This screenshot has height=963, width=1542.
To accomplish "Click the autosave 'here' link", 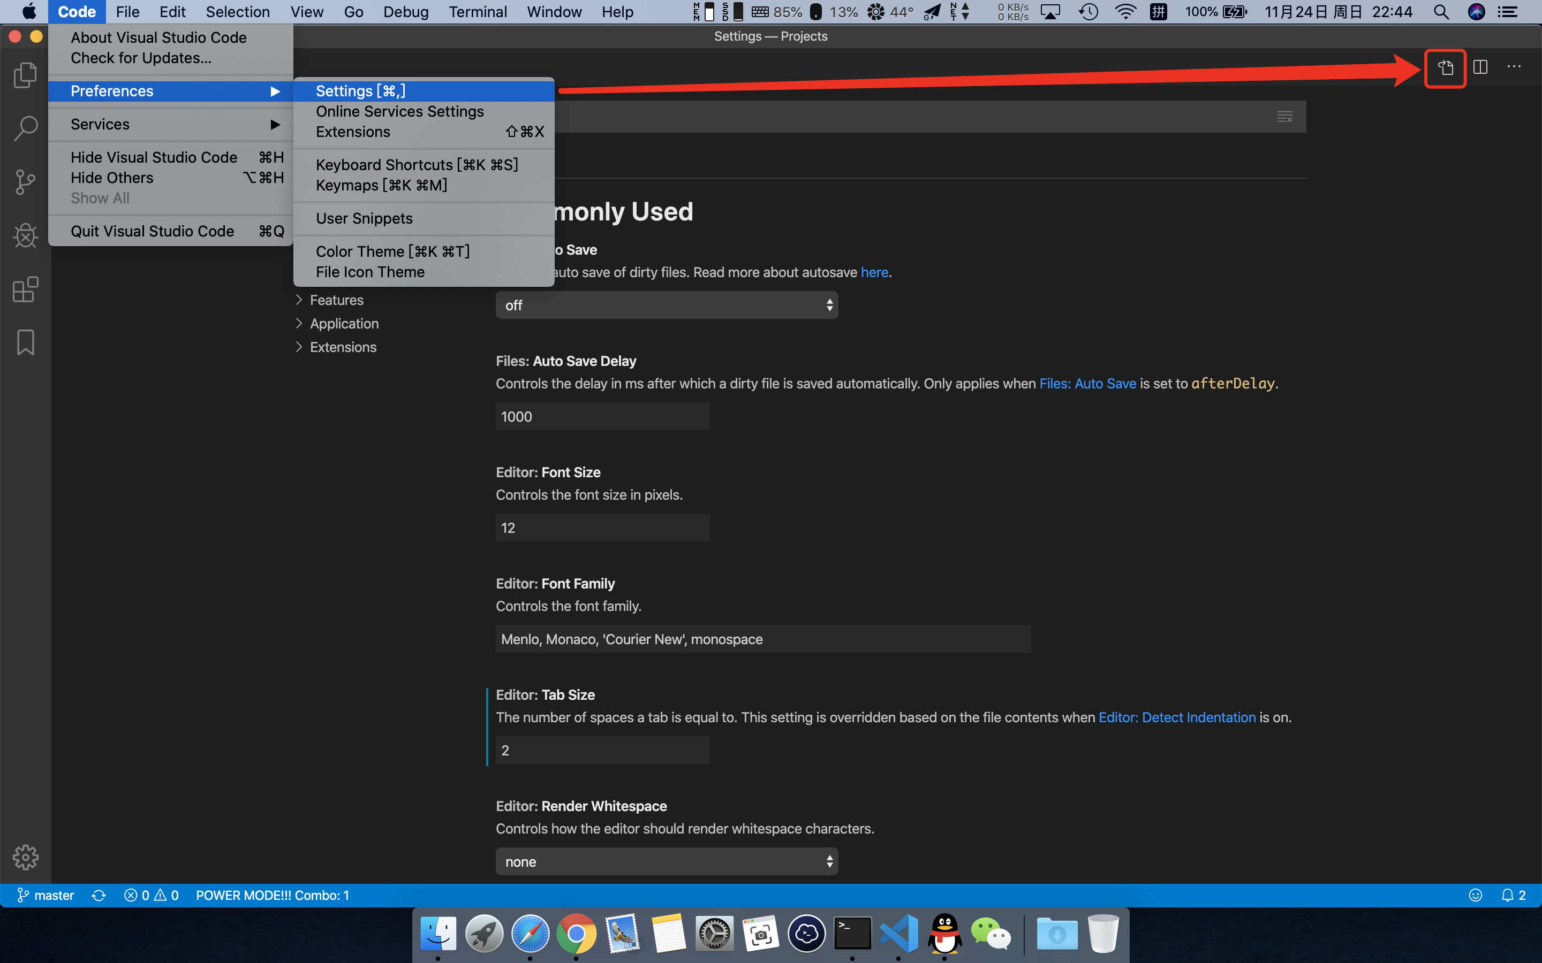I will tap(874, 273).
